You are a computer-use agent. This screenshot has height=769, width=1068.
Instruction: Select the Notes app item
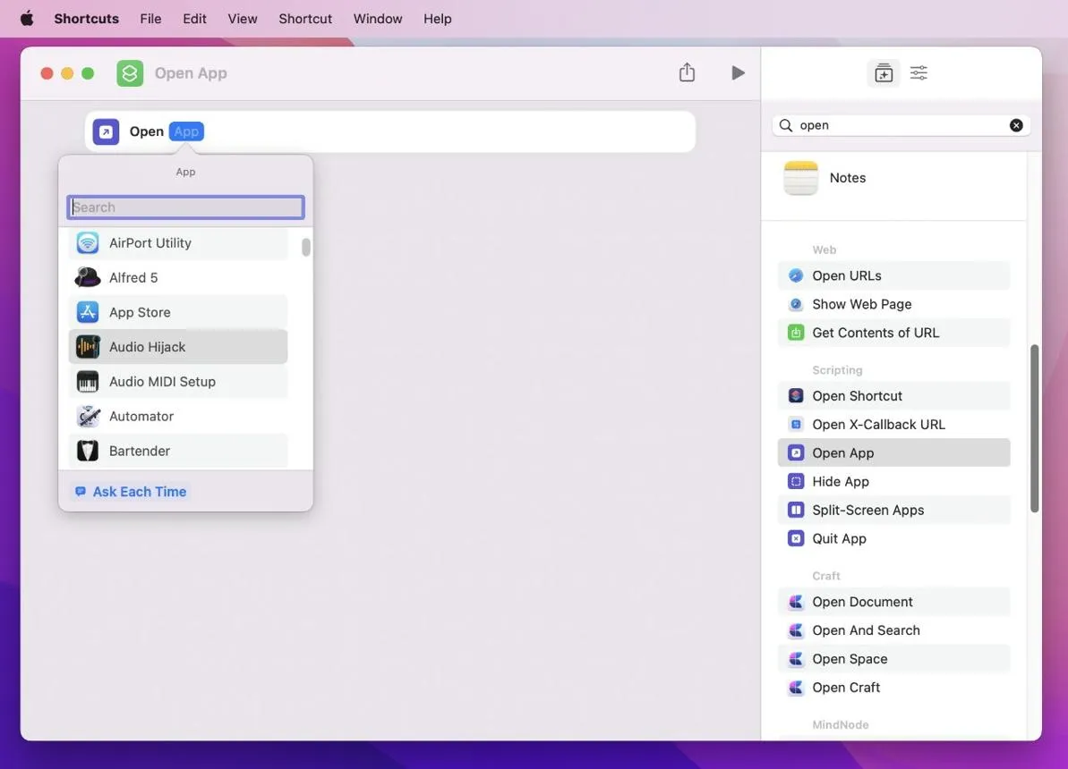[x=893, y=178]
